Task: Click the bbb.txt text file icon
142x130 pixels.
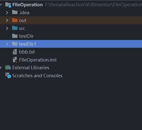Action: coord(15,52)
